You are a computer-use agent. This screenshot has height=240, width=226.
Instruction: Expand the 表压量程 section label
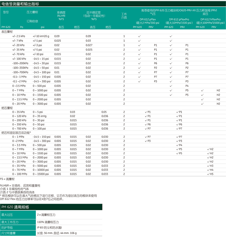click(x=7, y=32)
